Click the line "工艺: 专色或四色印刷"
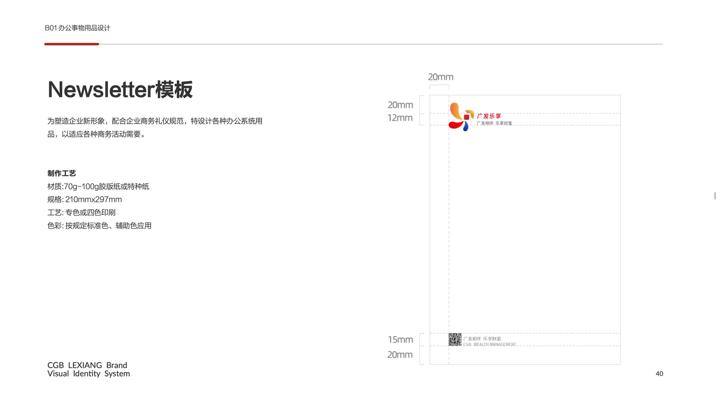The image size is (716, 402). [x=81, y=212]
